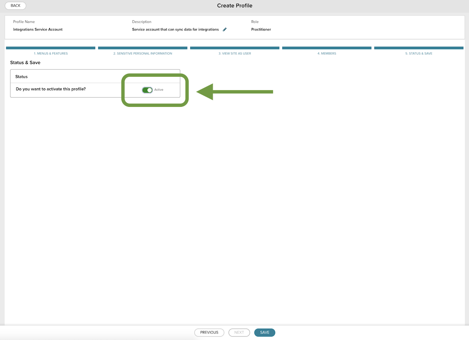Click the greyed-out NEXT button
Viewport: 469px width, 340px height.
point(239,333)
